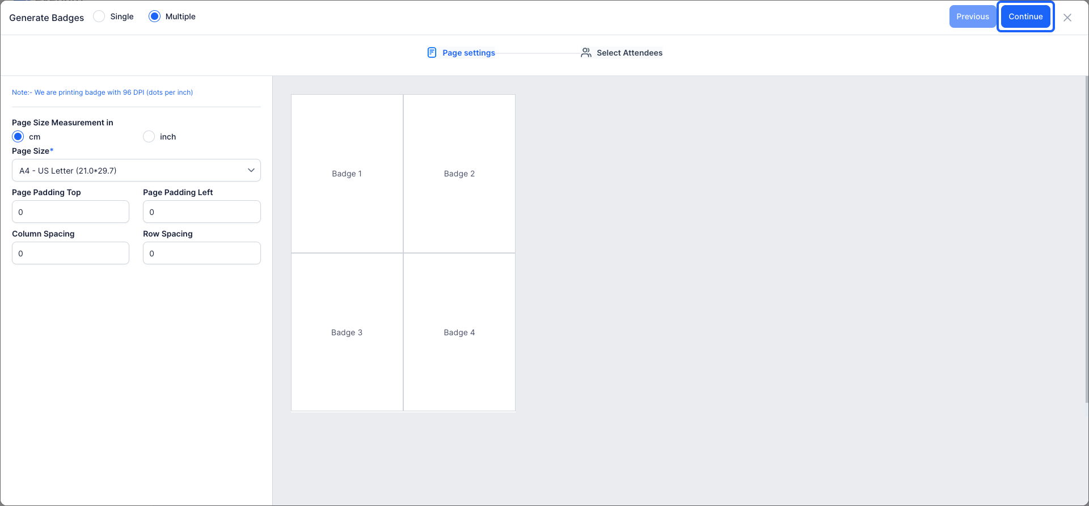Click the Generate Badges title
This screenshot has height=506, width=1089.
click(47, 18)
